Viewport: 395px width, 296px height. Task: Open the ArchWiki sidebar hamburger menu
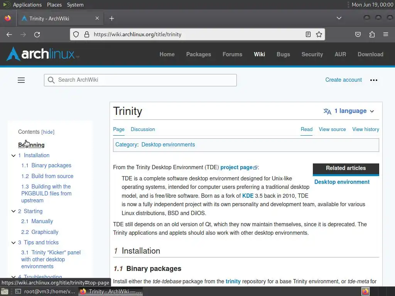pos(21,80)
